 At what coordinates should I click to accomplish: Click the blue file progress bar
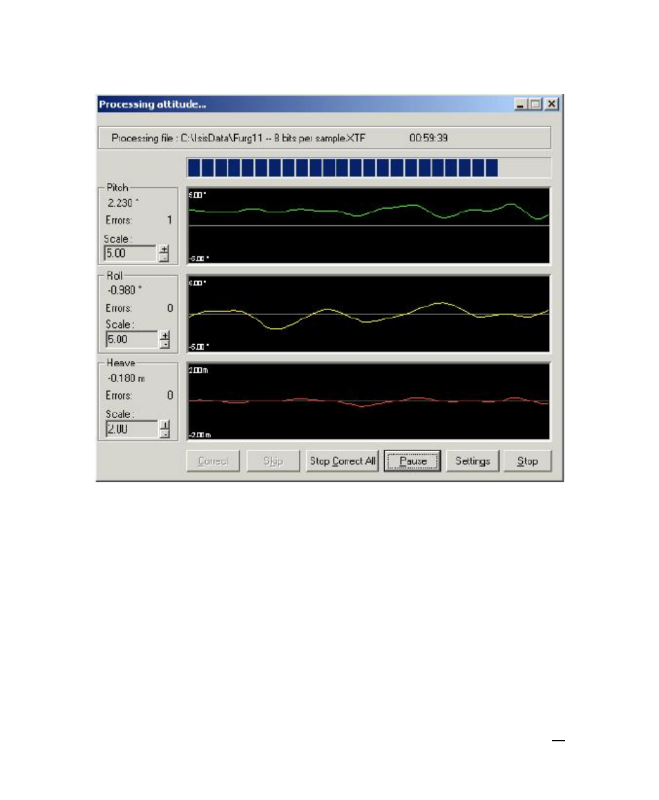(x=369, y=167)
